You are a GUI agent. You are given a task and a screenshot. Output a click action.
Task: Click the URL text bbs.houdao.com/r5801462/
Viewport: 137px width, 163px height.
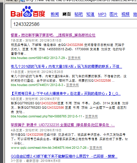click(x=30, y=58)
